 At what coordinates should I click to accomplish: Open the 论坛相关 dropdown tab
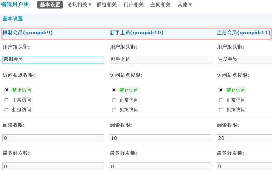point(79,5)
